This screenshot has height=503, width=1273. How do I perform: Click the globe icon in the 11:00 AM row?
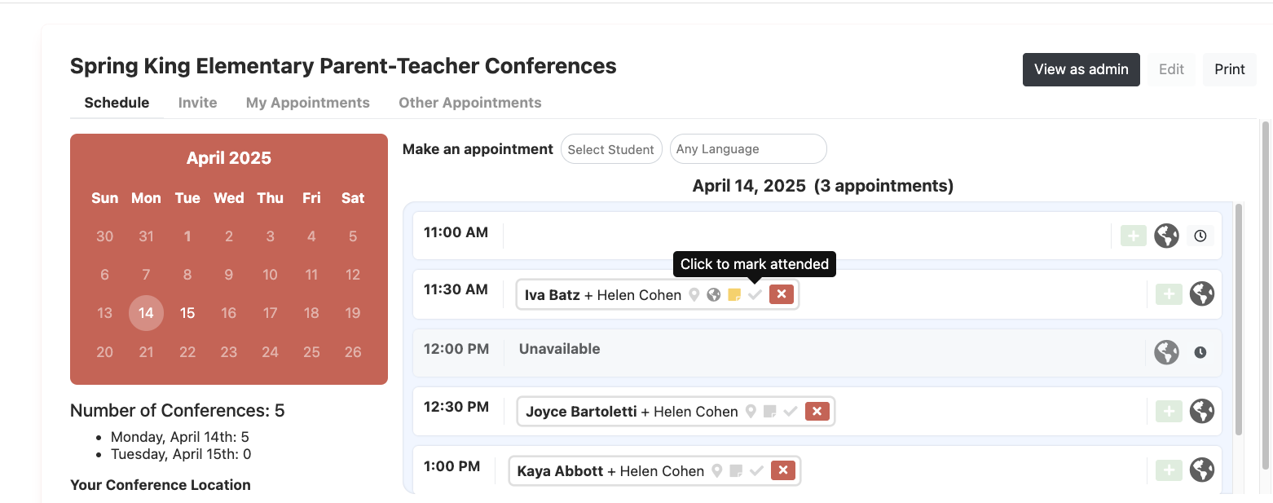tap(1166, 236)
